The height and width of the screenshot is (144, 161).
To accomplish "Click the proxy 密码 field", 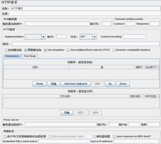I will [x=154, y=125].
